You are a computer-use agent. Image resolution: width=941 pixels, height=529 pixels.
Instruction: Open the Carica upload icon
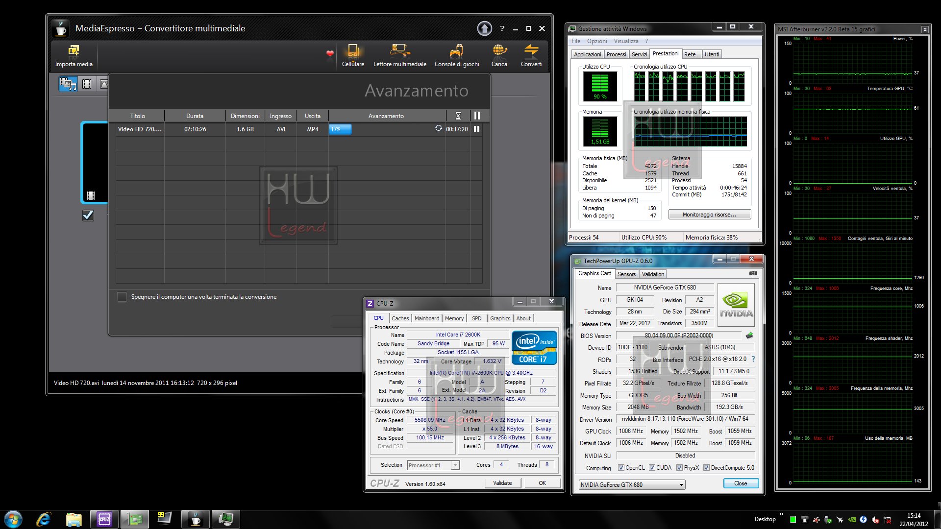coord(499,50)
